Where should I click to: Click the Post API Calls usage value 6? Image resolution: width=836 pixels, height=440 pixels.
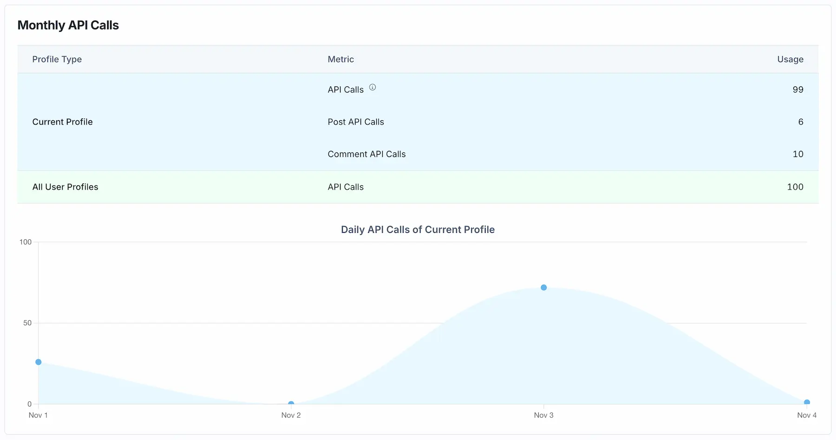click(x=800, y=122)
